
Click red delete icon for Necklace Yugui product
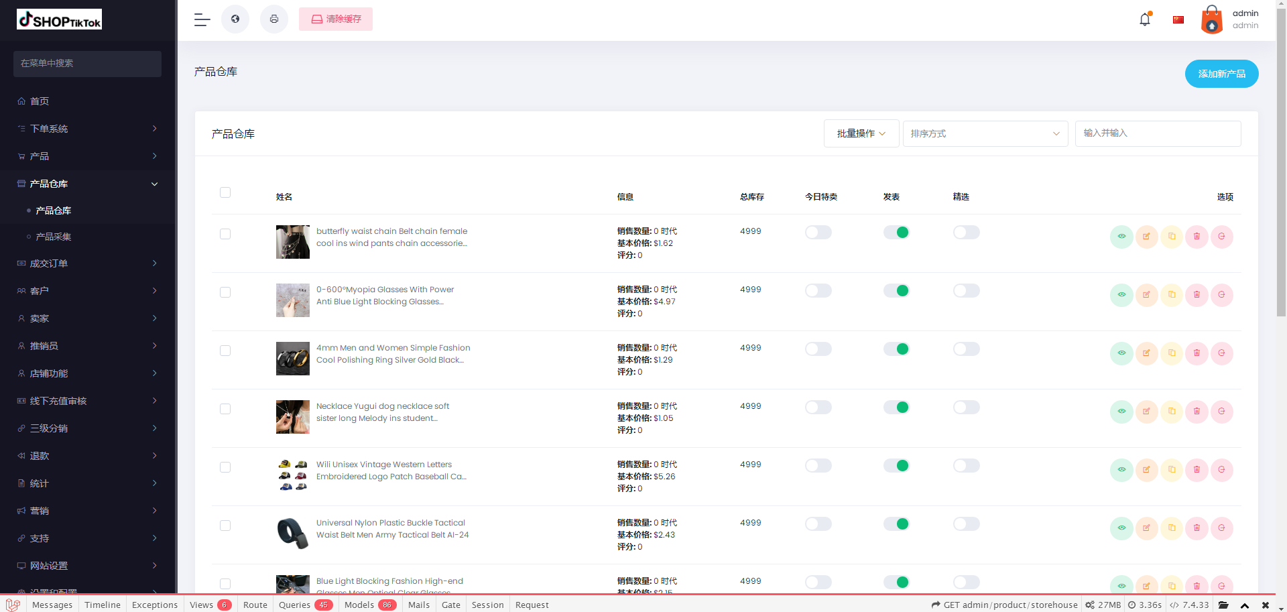1197,412
